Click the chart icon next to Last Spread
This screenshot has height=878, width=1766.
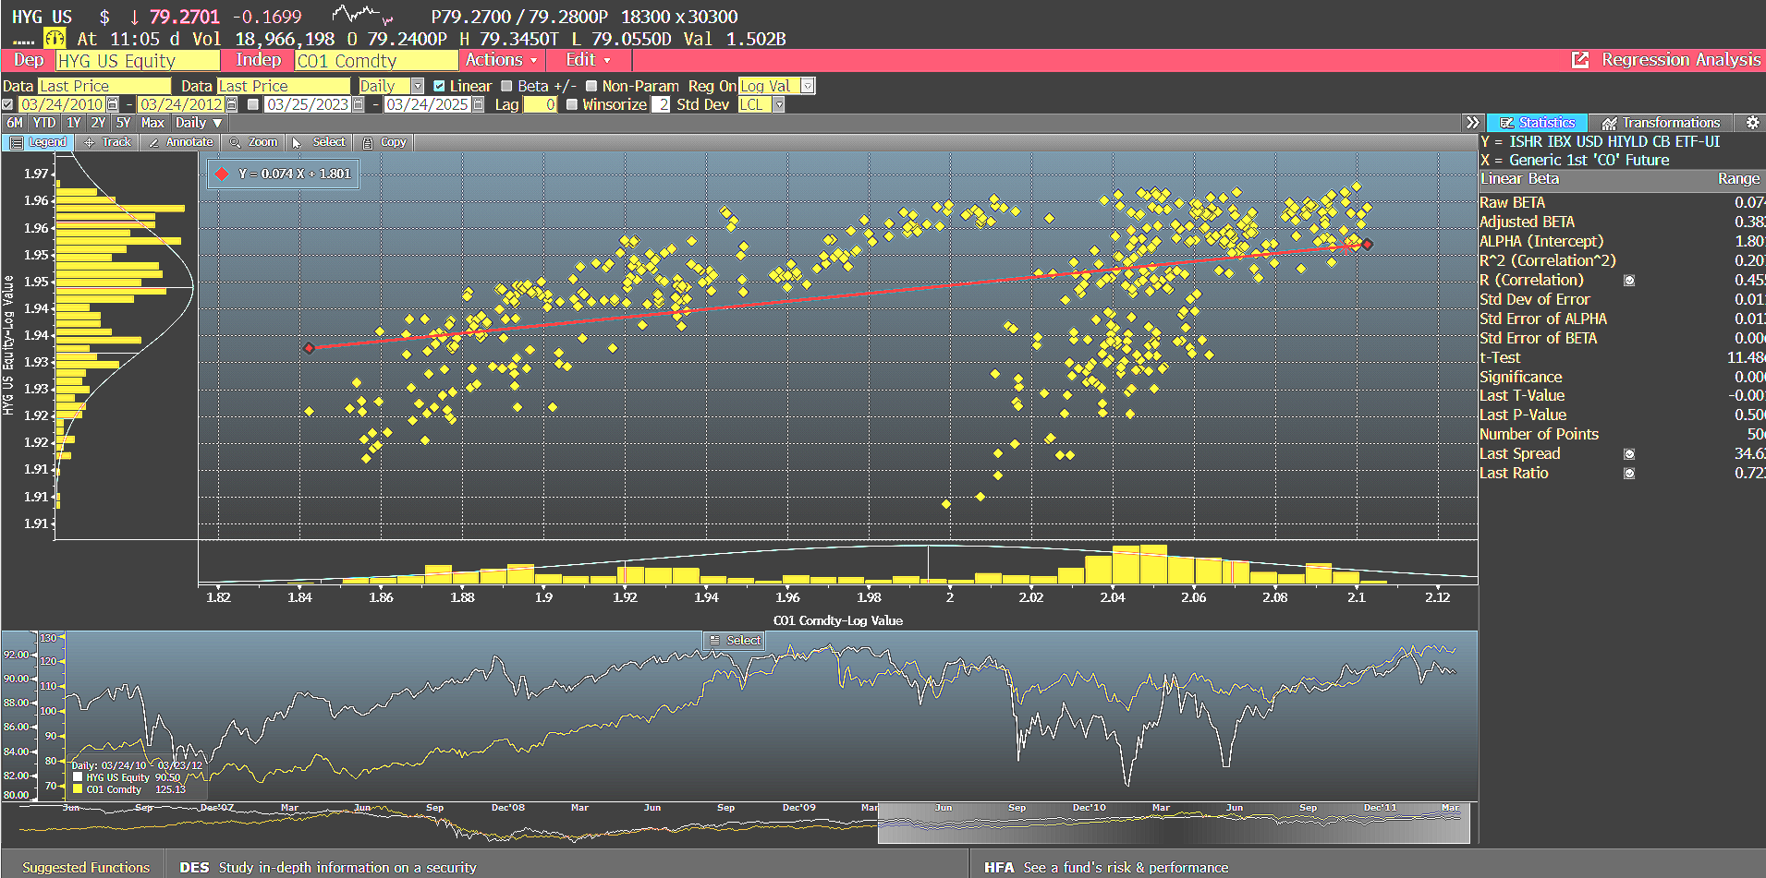[x=1629, y=454]
